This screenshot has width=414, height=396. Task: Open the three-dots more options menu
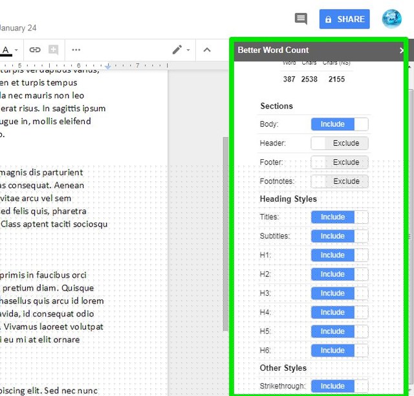click(76, 50)
